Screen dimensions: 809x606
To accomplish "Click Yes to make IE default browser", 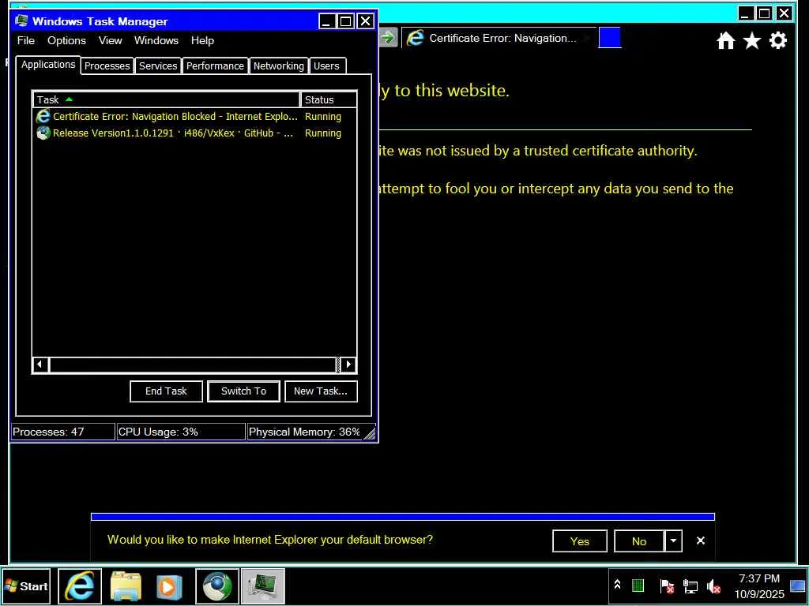I will (x=579, y=541).
